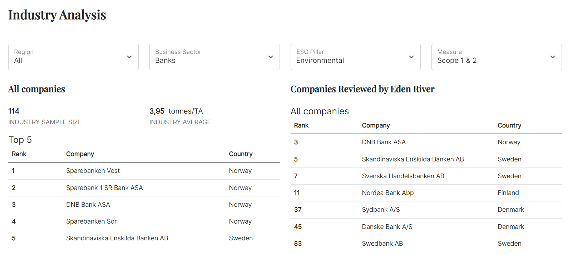568x255 pixels.
Task: Click the industry average value 3,95 tonnes/TA
Action: [176, 111]
